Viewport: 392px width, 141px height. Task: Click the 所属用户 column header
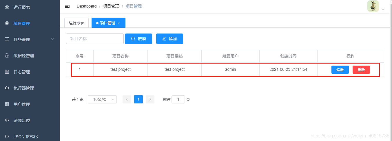pos(230,56)
